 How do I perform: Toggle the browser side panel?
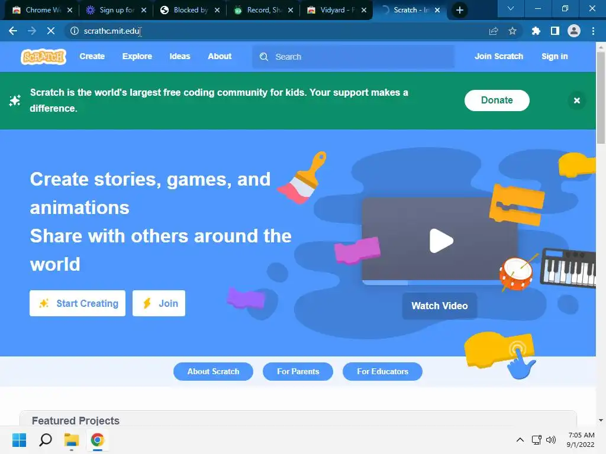click(555, 31)
